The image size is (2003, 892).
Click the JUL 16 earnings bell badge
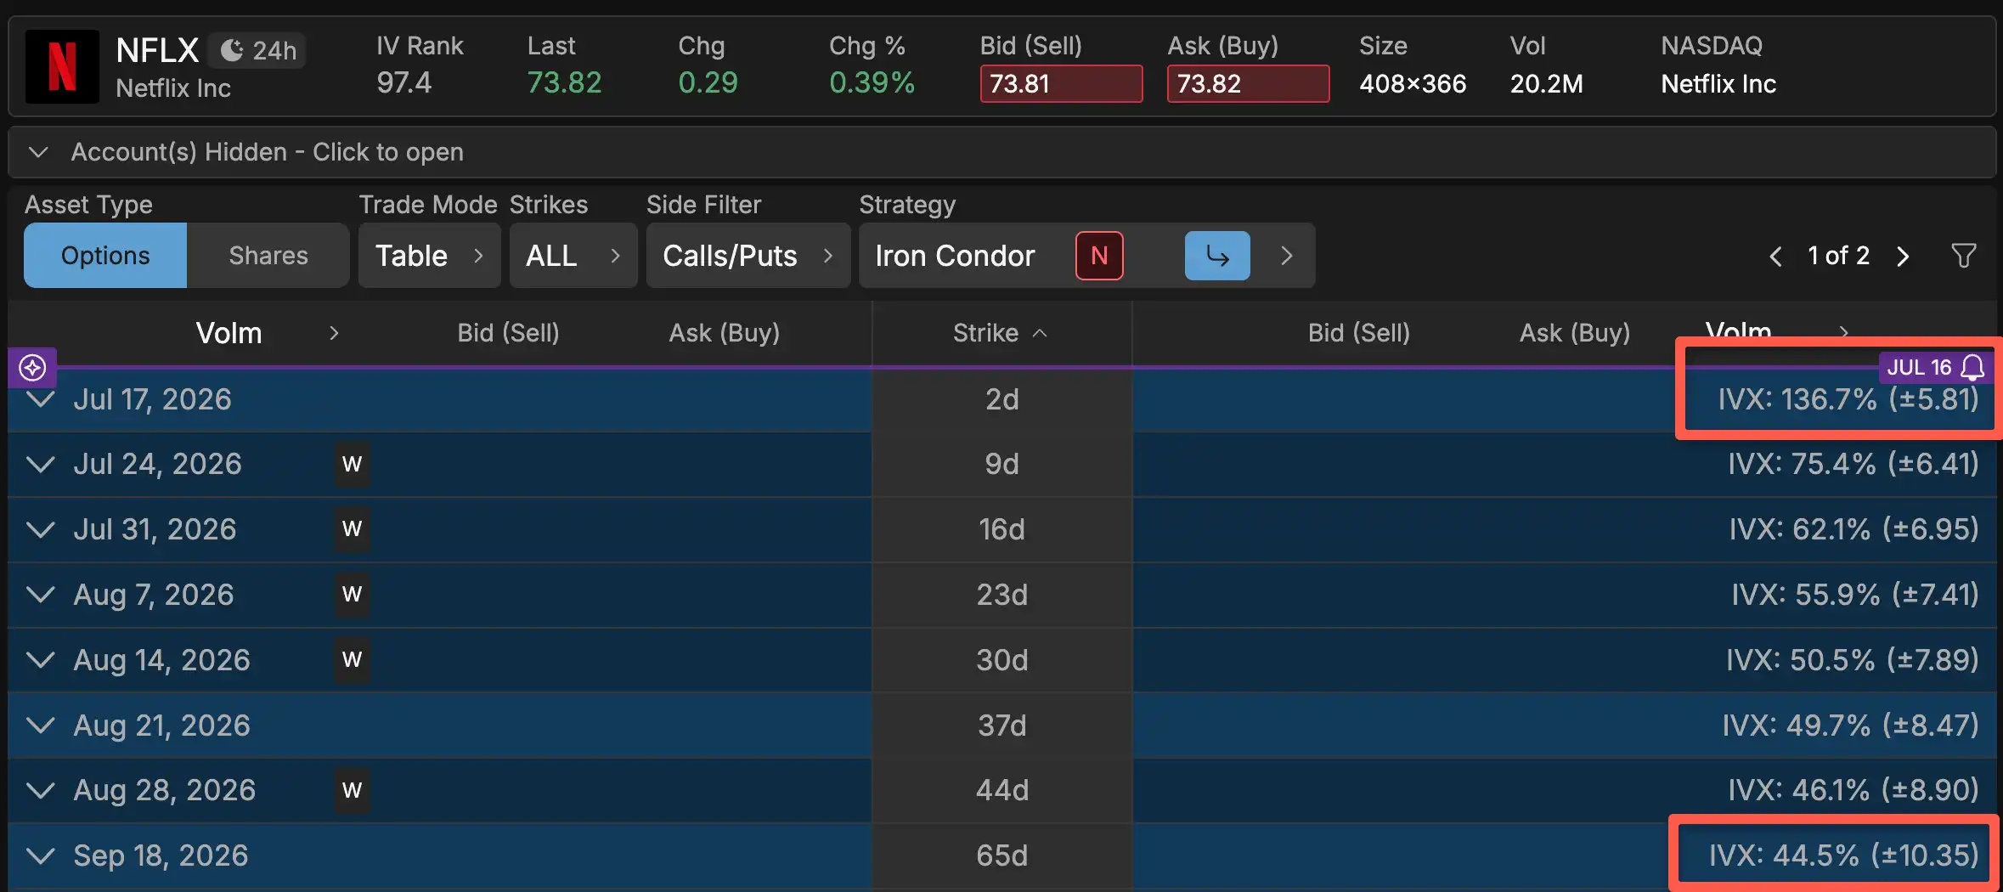click(x=1936, y=367)
